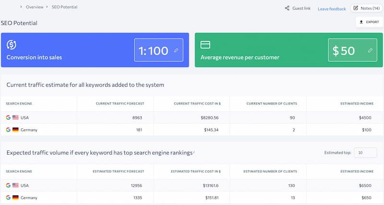
Task: Select the 1335 estimated traffic value
Action: tap(138, 198)
